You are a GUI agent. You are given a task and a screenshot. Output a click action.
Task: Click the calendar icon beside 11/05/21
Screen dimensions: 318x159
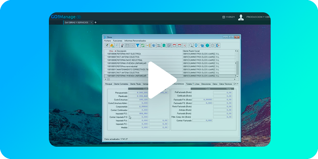(223, 17)
